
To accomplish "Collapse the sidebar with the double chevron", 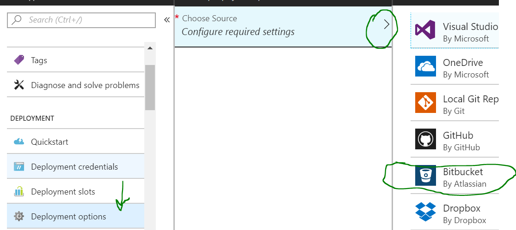I will (x=167, y=20).
